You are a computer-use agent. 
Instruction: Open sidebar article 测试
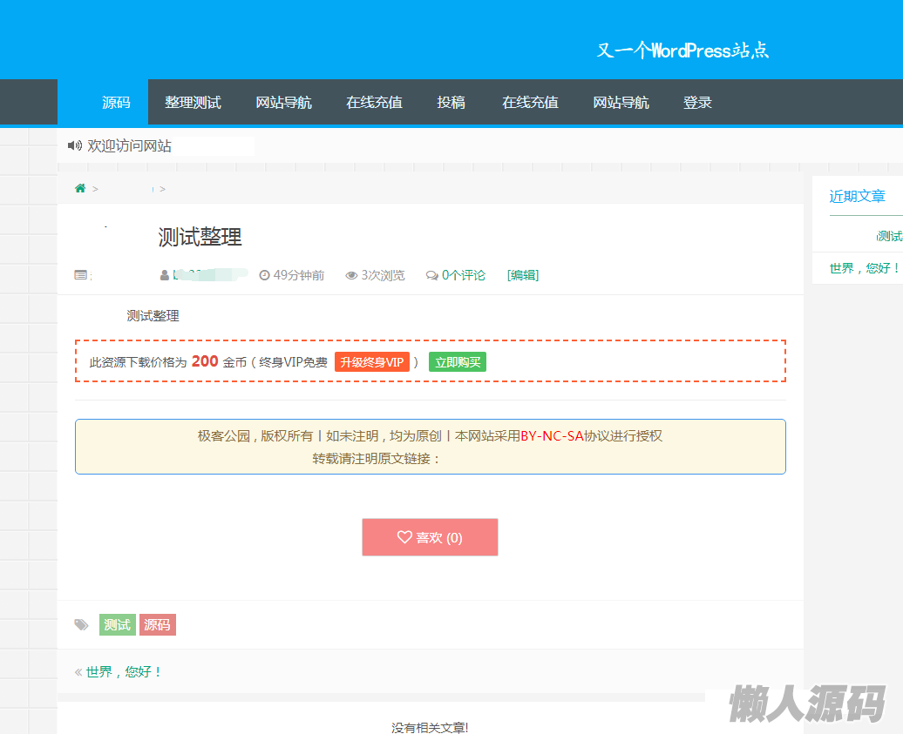tap(889, 236)
